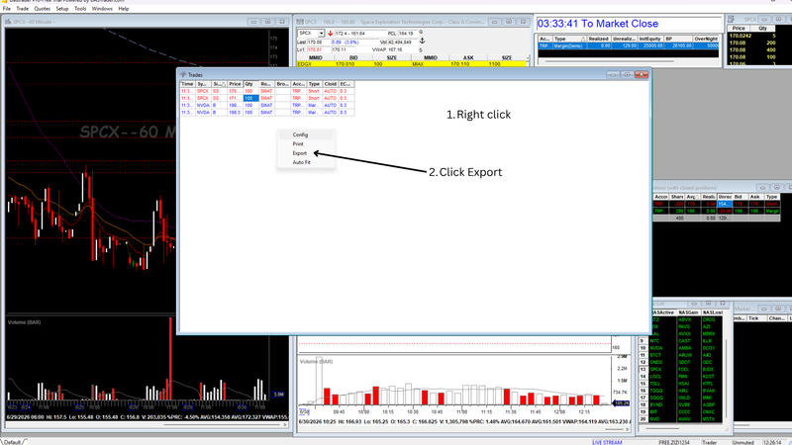Click the Default layout tab at bottom left
The width and height of the screenshot is (792, 445).
tap(13, 442)
